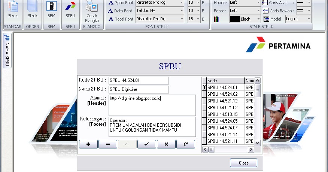Open the Struk Order tool
Screen dimensions: 328x172
tap(33, 10)
